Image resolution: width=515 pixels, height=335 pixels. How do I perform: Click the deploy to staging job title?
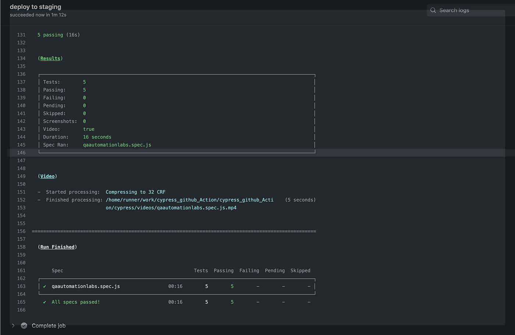[x=35, y=7]
